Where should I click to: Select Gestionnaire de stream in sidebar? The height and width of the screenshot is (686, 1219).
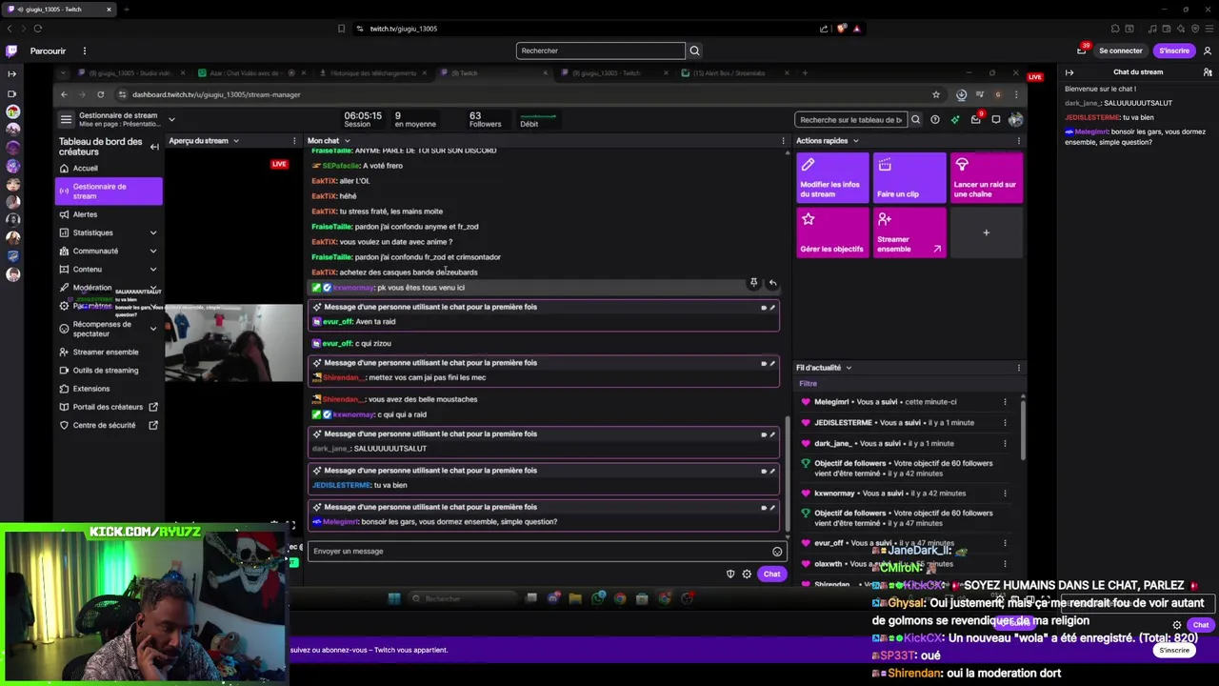(109, 192)
